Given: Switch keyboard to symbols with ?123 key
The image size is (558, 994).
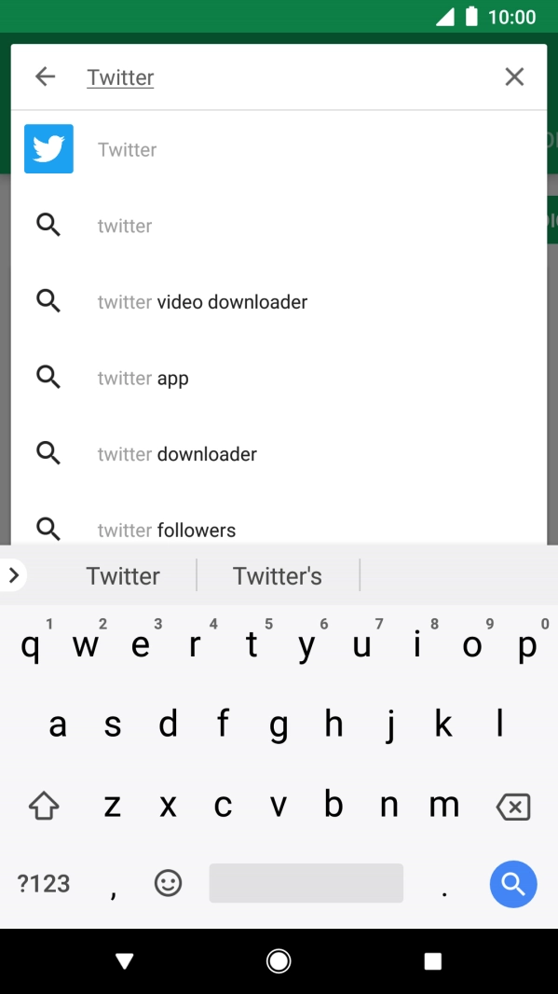Looking at the screenshot, I should (x=42, y=883).
